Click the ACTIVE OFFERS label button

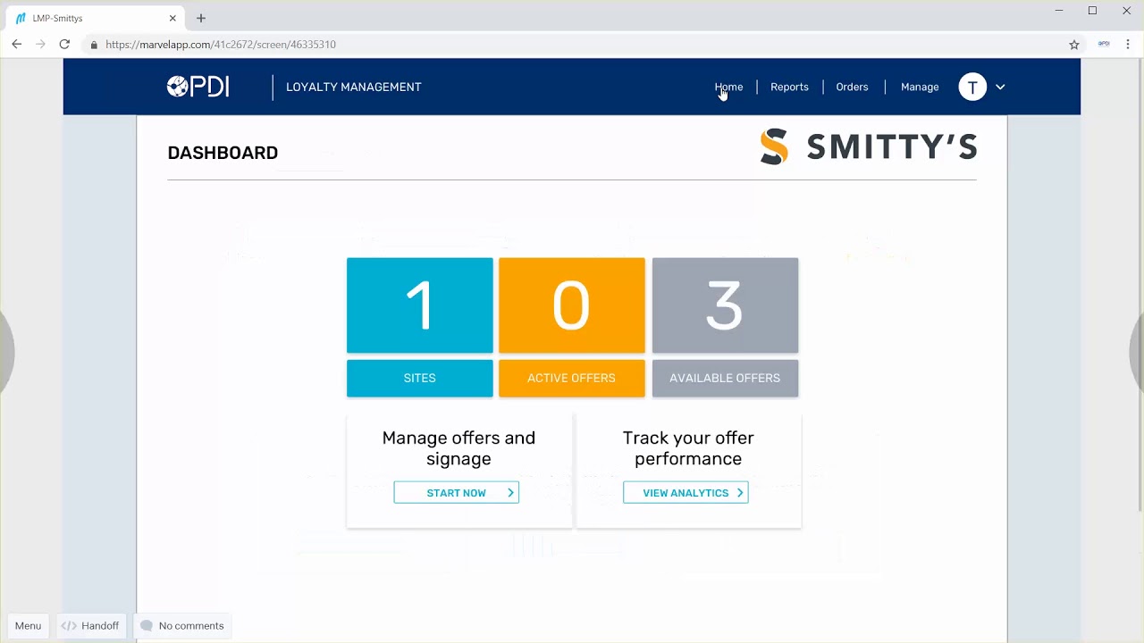click(x=572, y=378)
